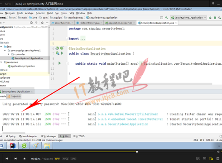Open the Project view mode dropdown arrow
The width and height of the screenshot is (222, 163).
[x=4, y=23]
